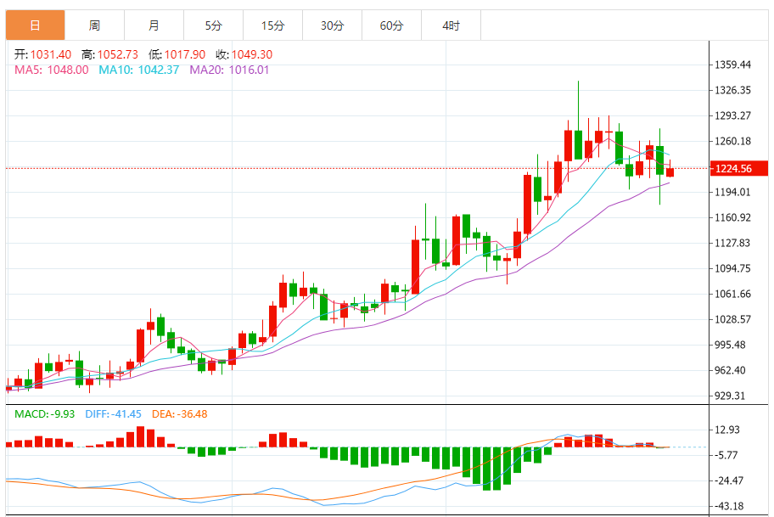The image size is (774, 517).
Task: Switch to the 5分 interval tab
Action: [x=213, y=25]
